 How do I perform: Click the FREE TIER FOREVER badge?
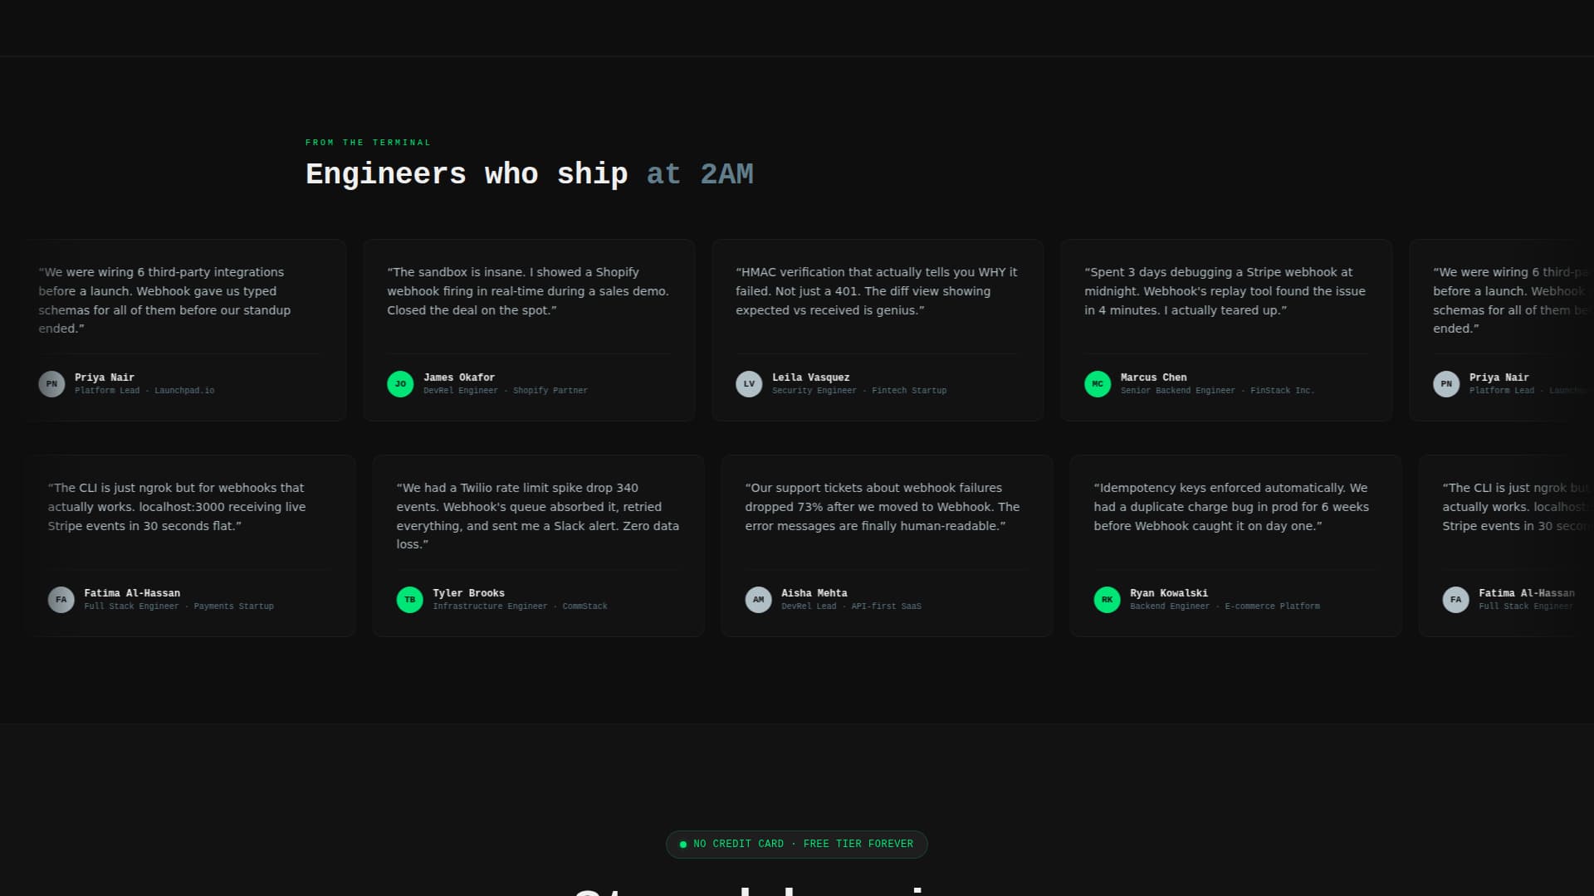click(x=796, y=844)
